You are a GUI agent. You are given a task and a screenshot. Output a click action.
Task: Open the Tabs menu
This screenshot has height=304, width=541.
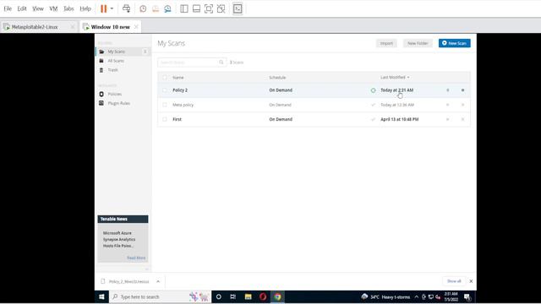coord(68,8)
